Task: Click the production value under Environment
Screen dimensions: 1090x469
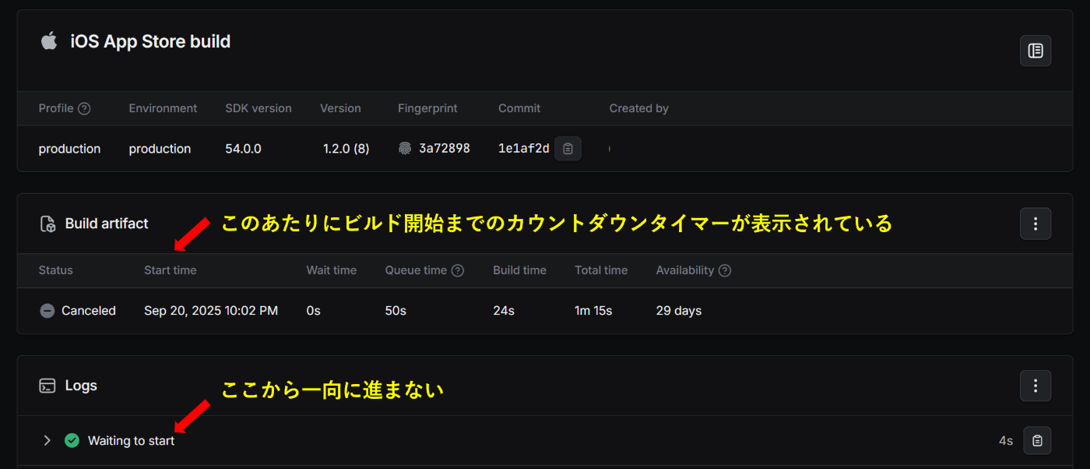Action: pos(160,149)
